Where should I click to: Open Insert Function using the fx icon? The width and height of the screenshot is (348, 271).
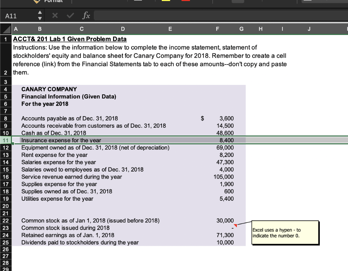[x=86, y=15]
